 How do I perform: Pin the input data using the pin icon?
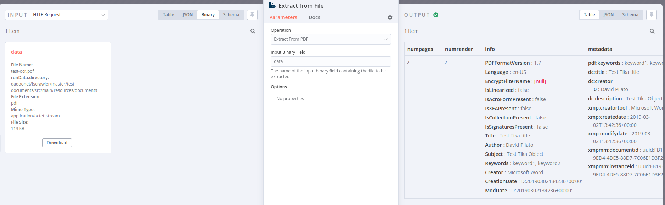click(x=252, y=15)
